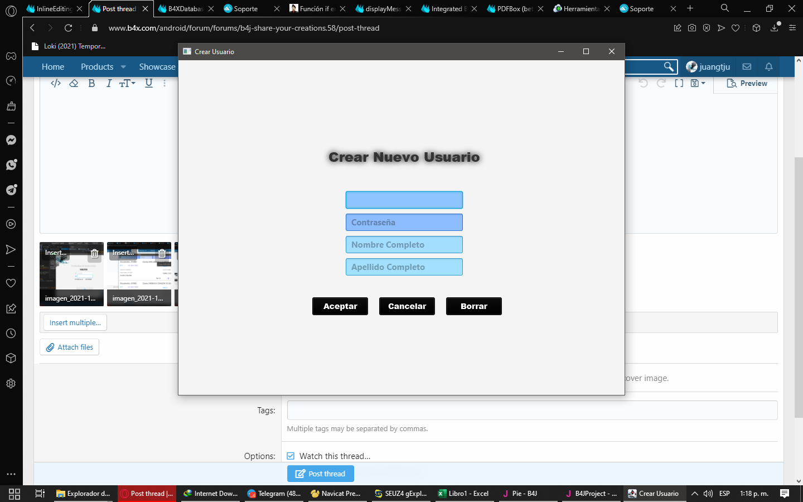803x502 pixels.
Task: Open the save draft dropdown in editor
Action: (x=698, y=83)
